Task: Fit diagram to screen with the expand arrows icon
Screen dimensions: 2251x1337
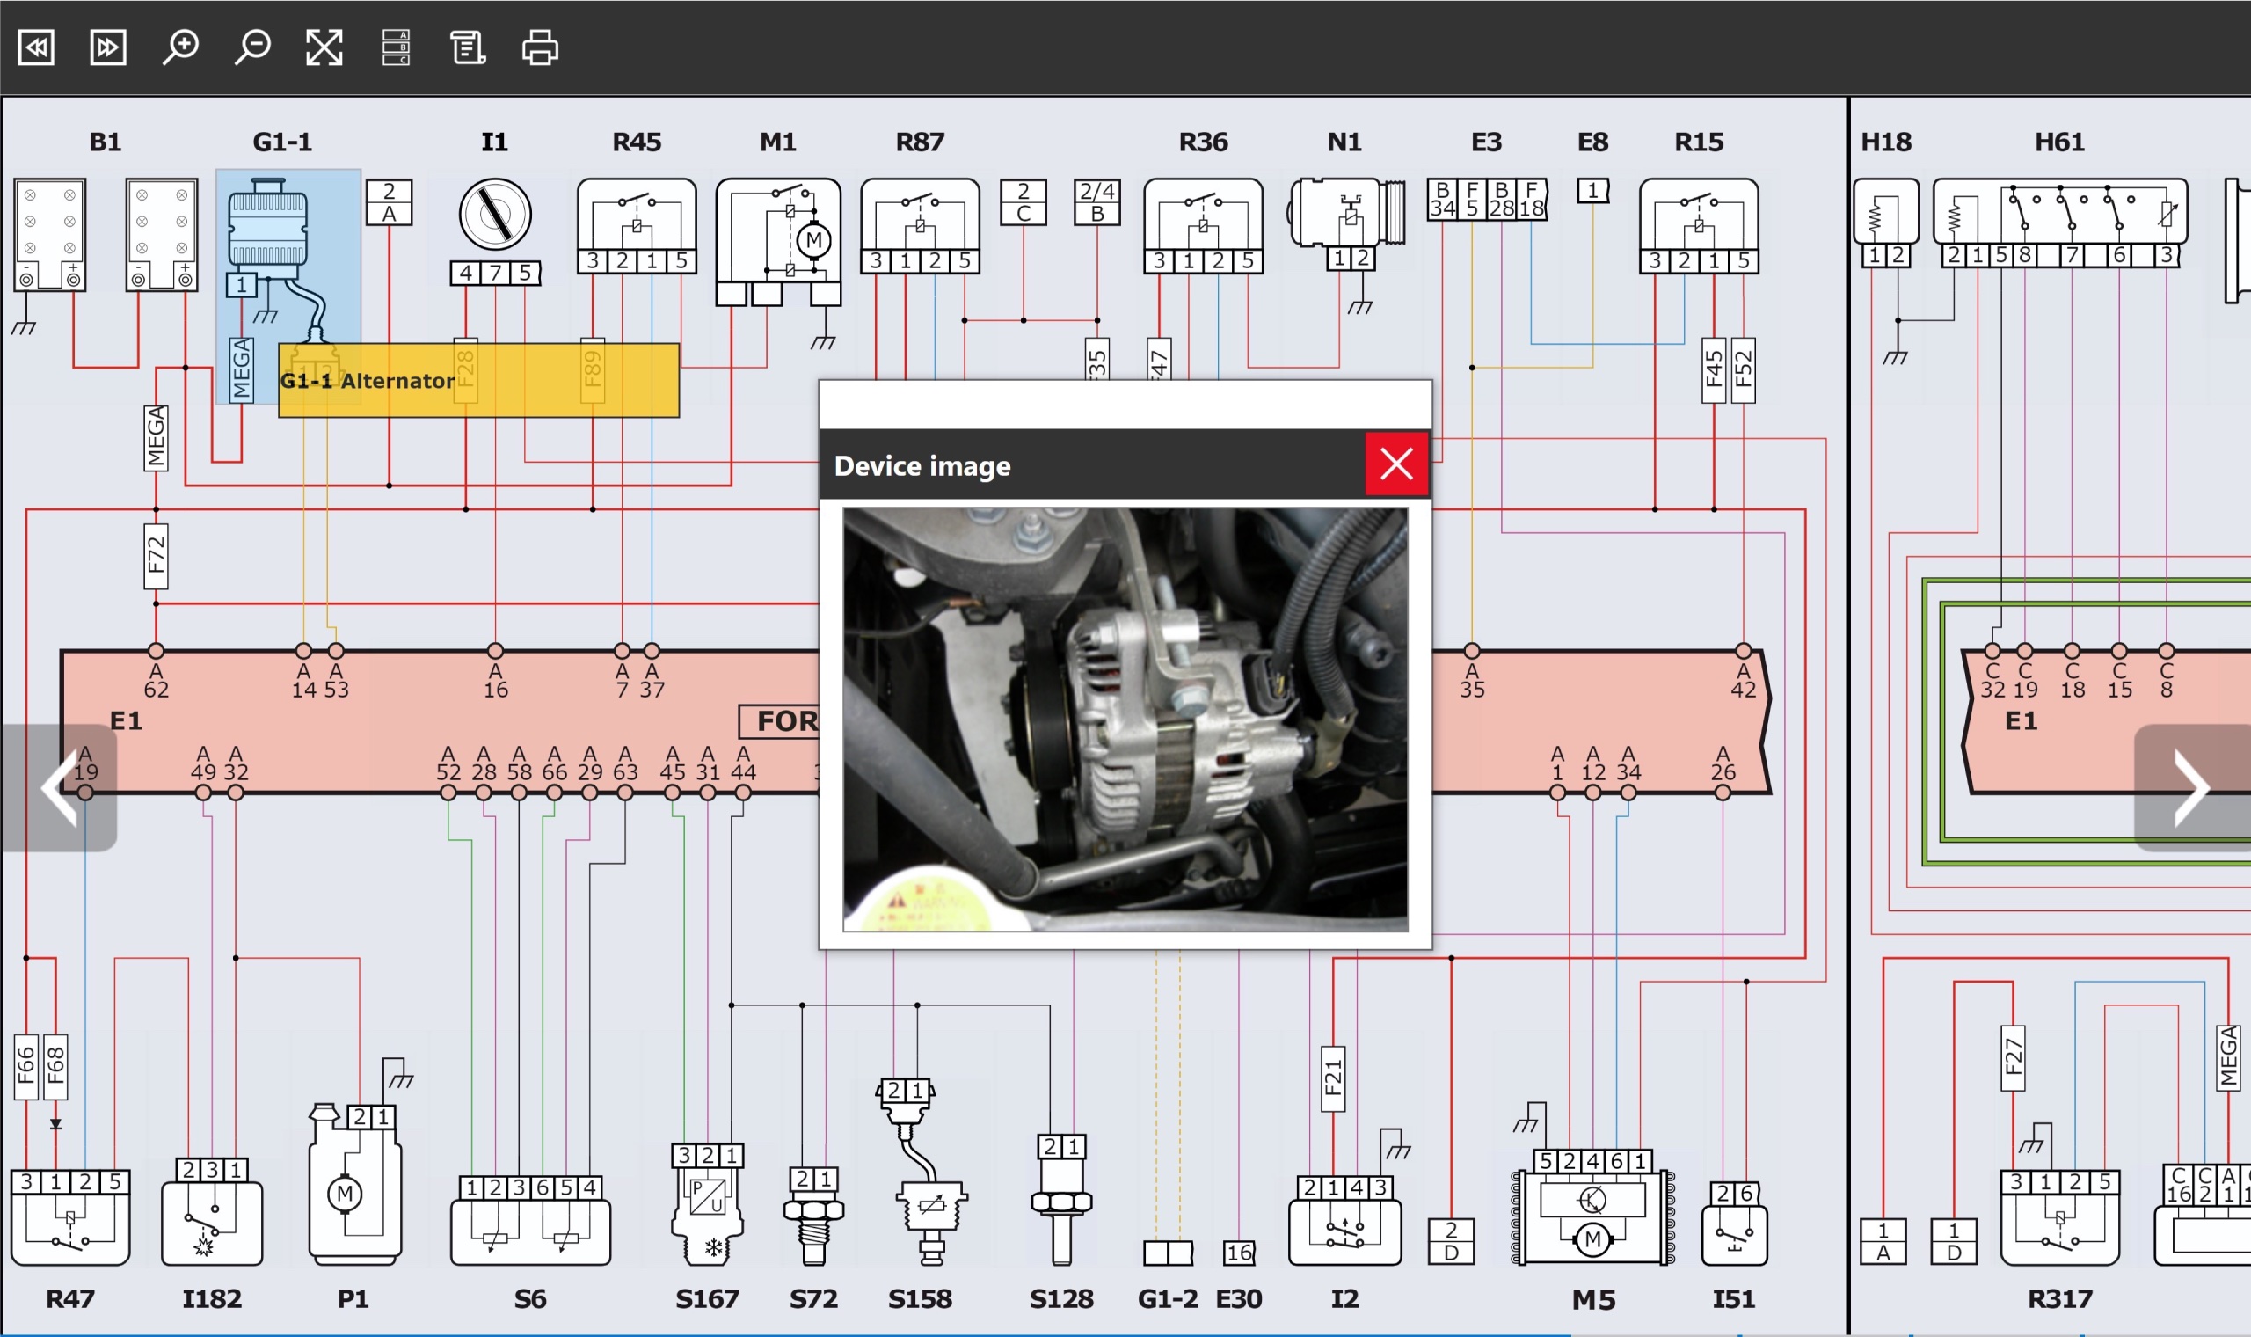Action: click(x=324, y=47)
